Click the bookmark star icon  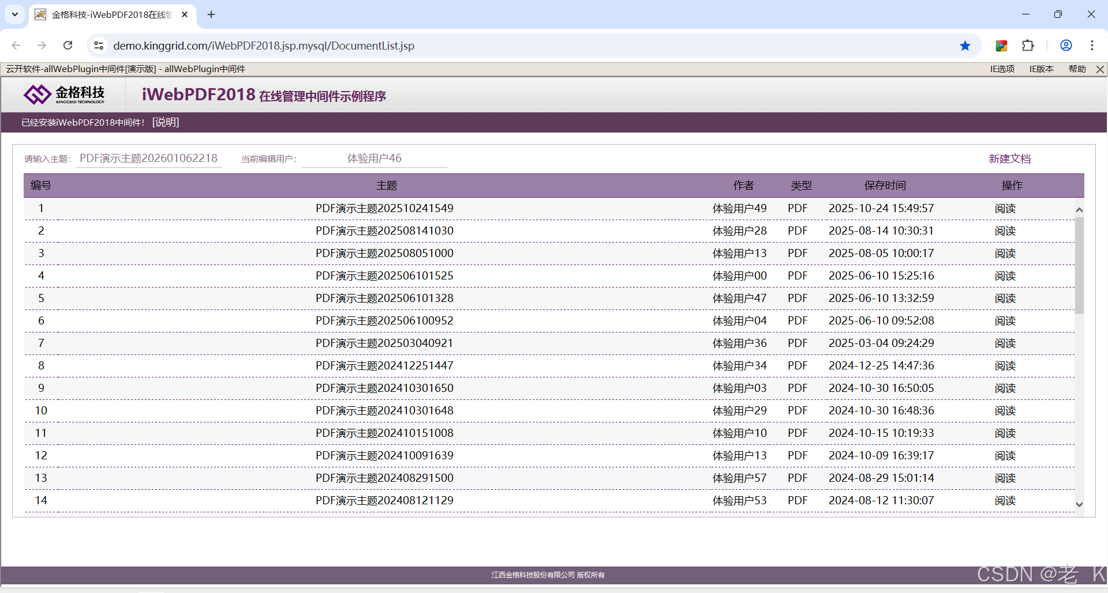(x=965, y=46)
